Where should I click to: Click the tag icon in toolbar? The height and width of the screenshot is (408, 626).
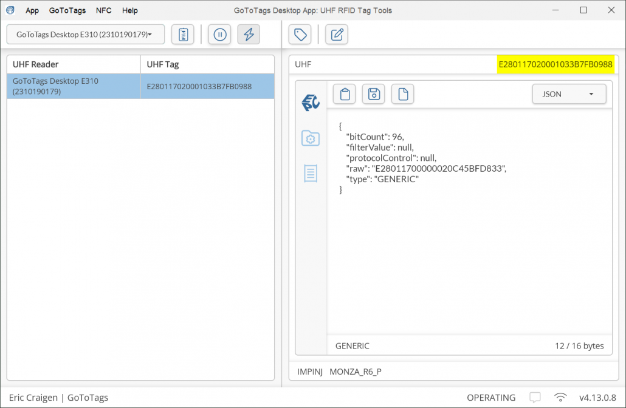(300, 35)
